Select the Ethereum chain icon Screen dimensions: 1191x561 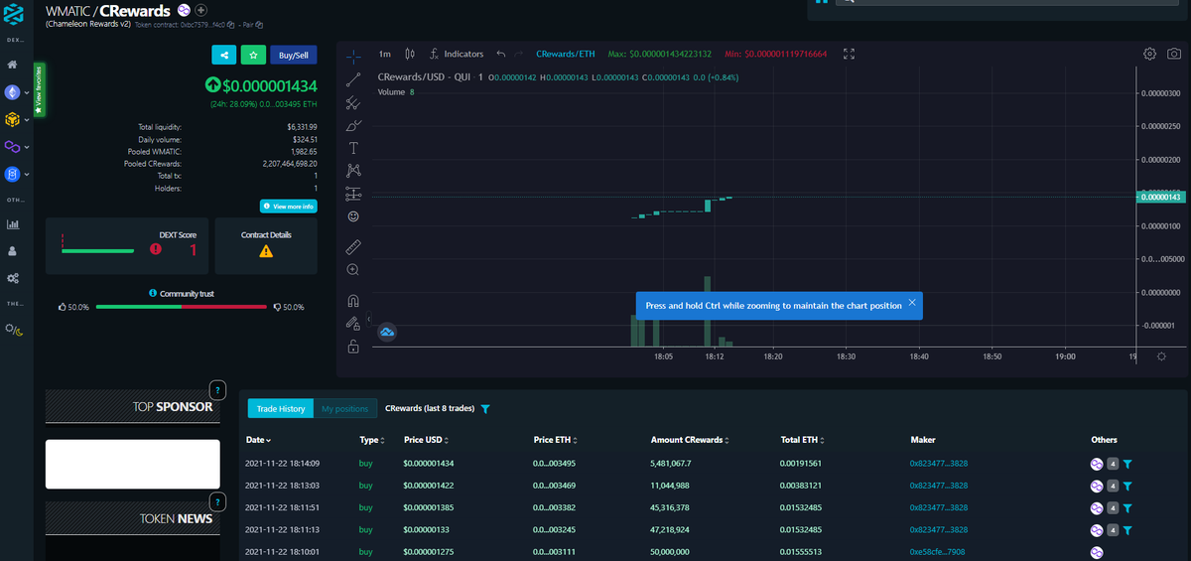(13, 92)
